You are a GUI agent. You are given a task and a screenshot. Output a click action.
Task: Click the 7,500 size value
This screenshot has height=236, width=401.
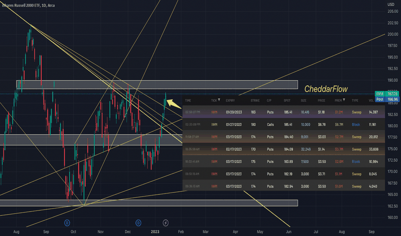click(305, 161)
